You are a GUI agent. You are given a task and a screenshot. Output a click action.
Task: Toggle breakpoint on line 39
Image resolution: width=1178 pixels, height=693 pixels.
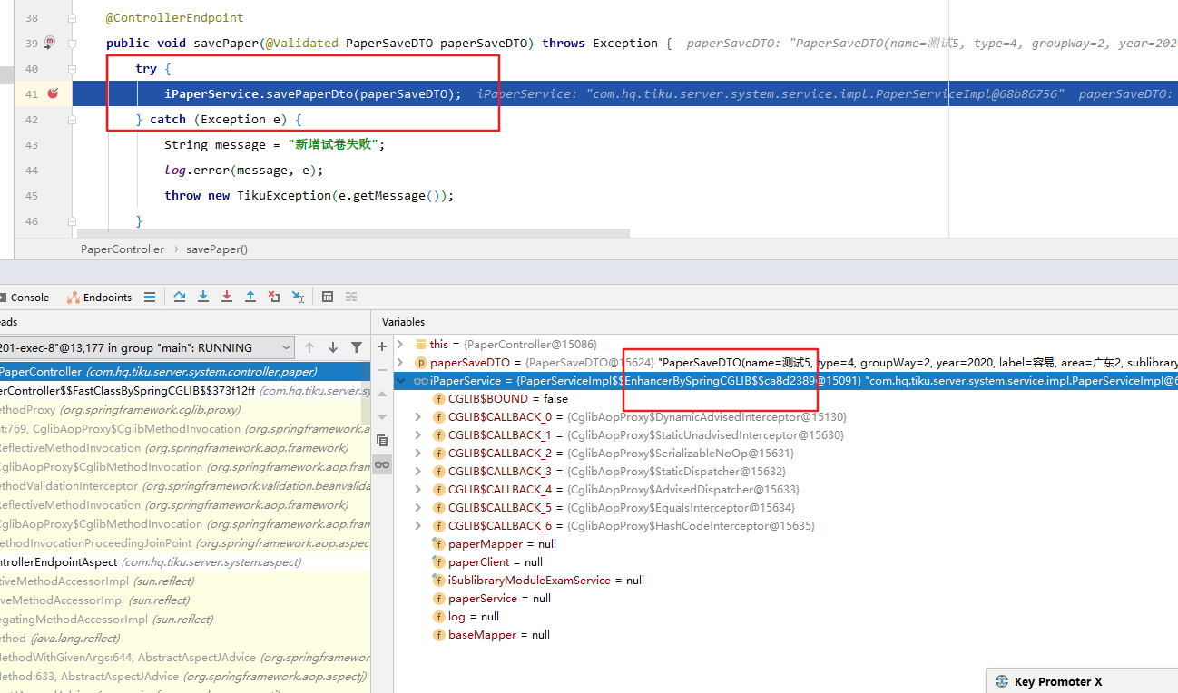[50, 43]
